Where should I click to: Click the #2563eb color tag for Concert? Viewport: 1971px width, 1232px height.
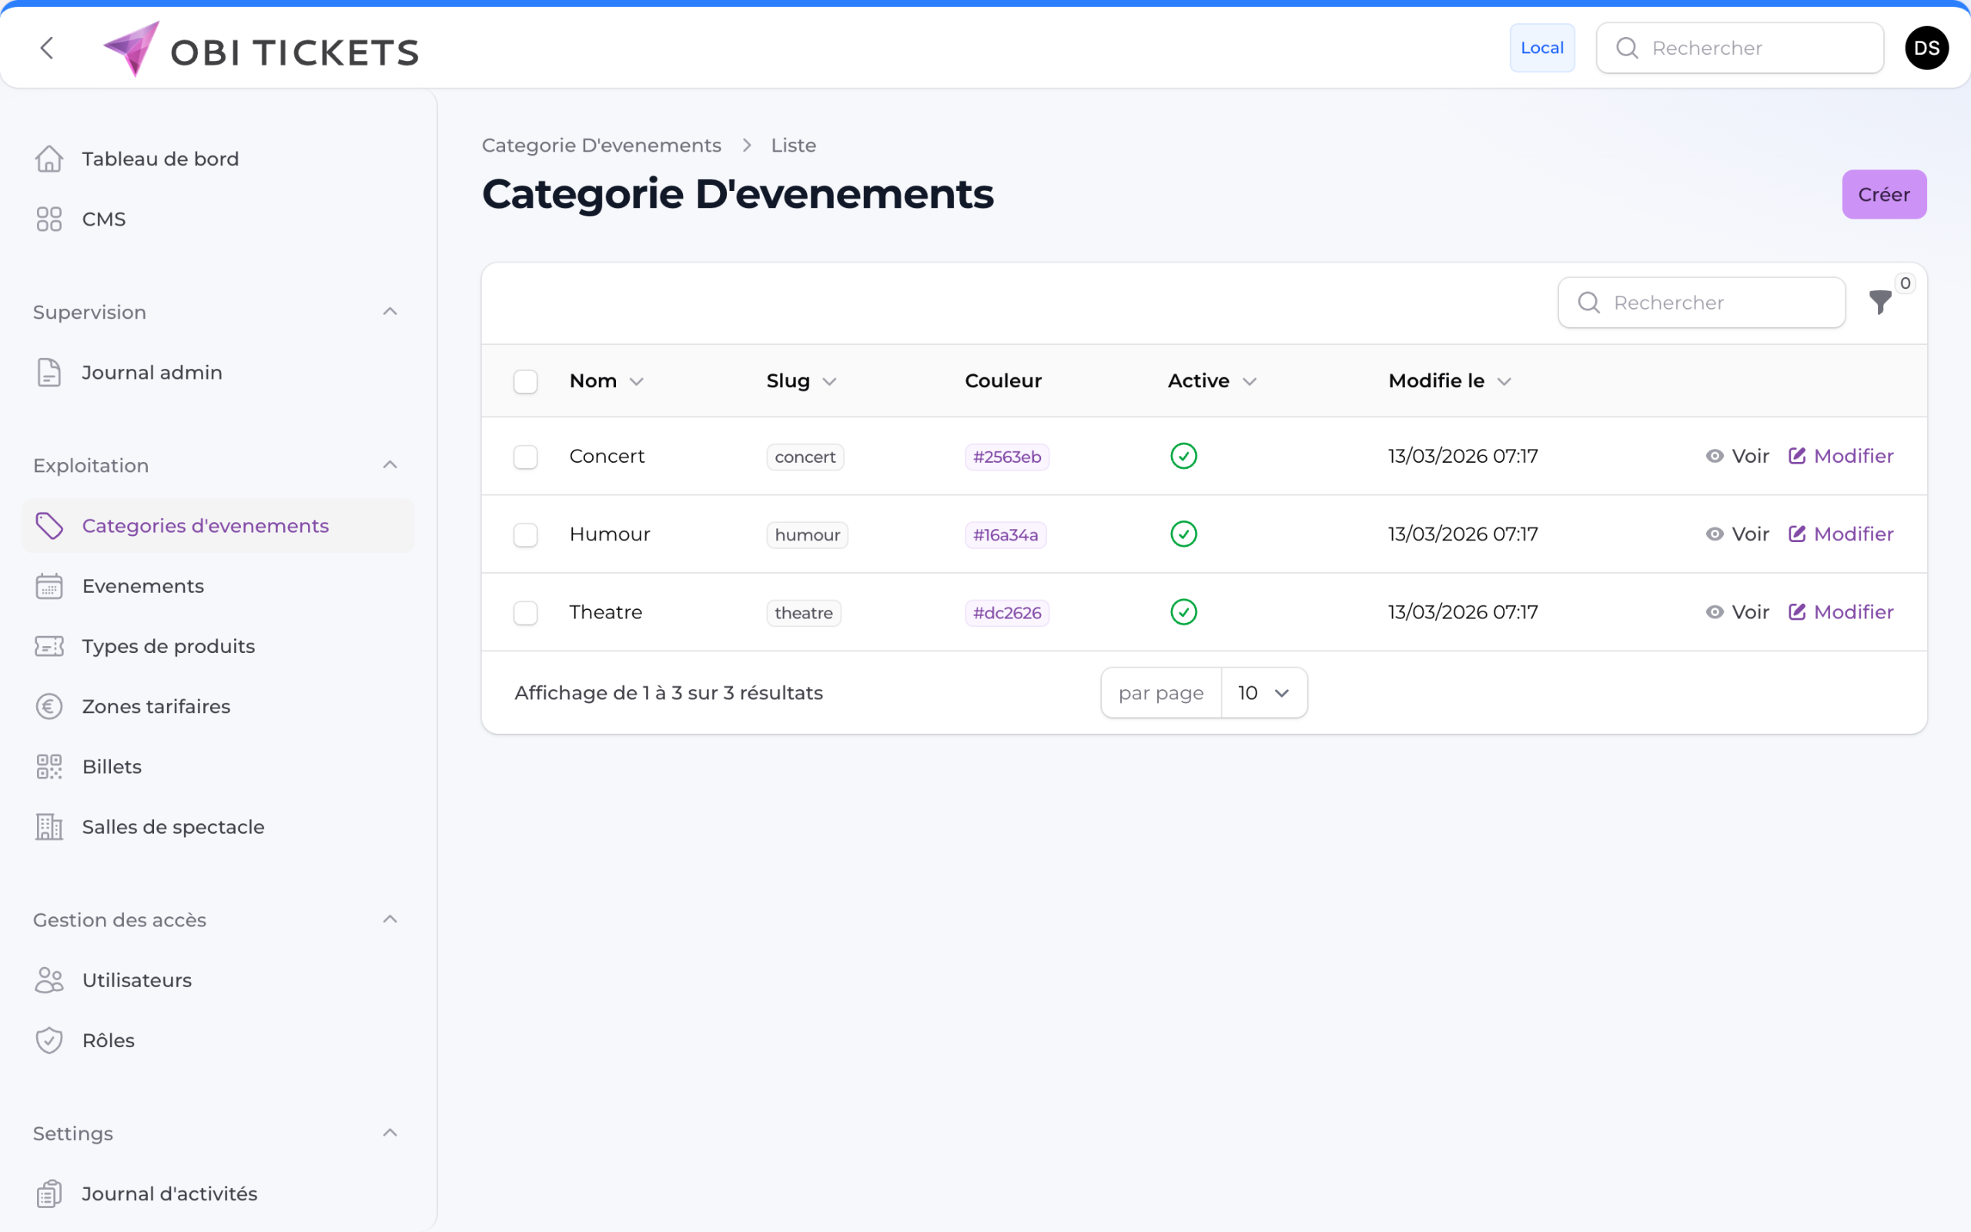coord(1007,457)
